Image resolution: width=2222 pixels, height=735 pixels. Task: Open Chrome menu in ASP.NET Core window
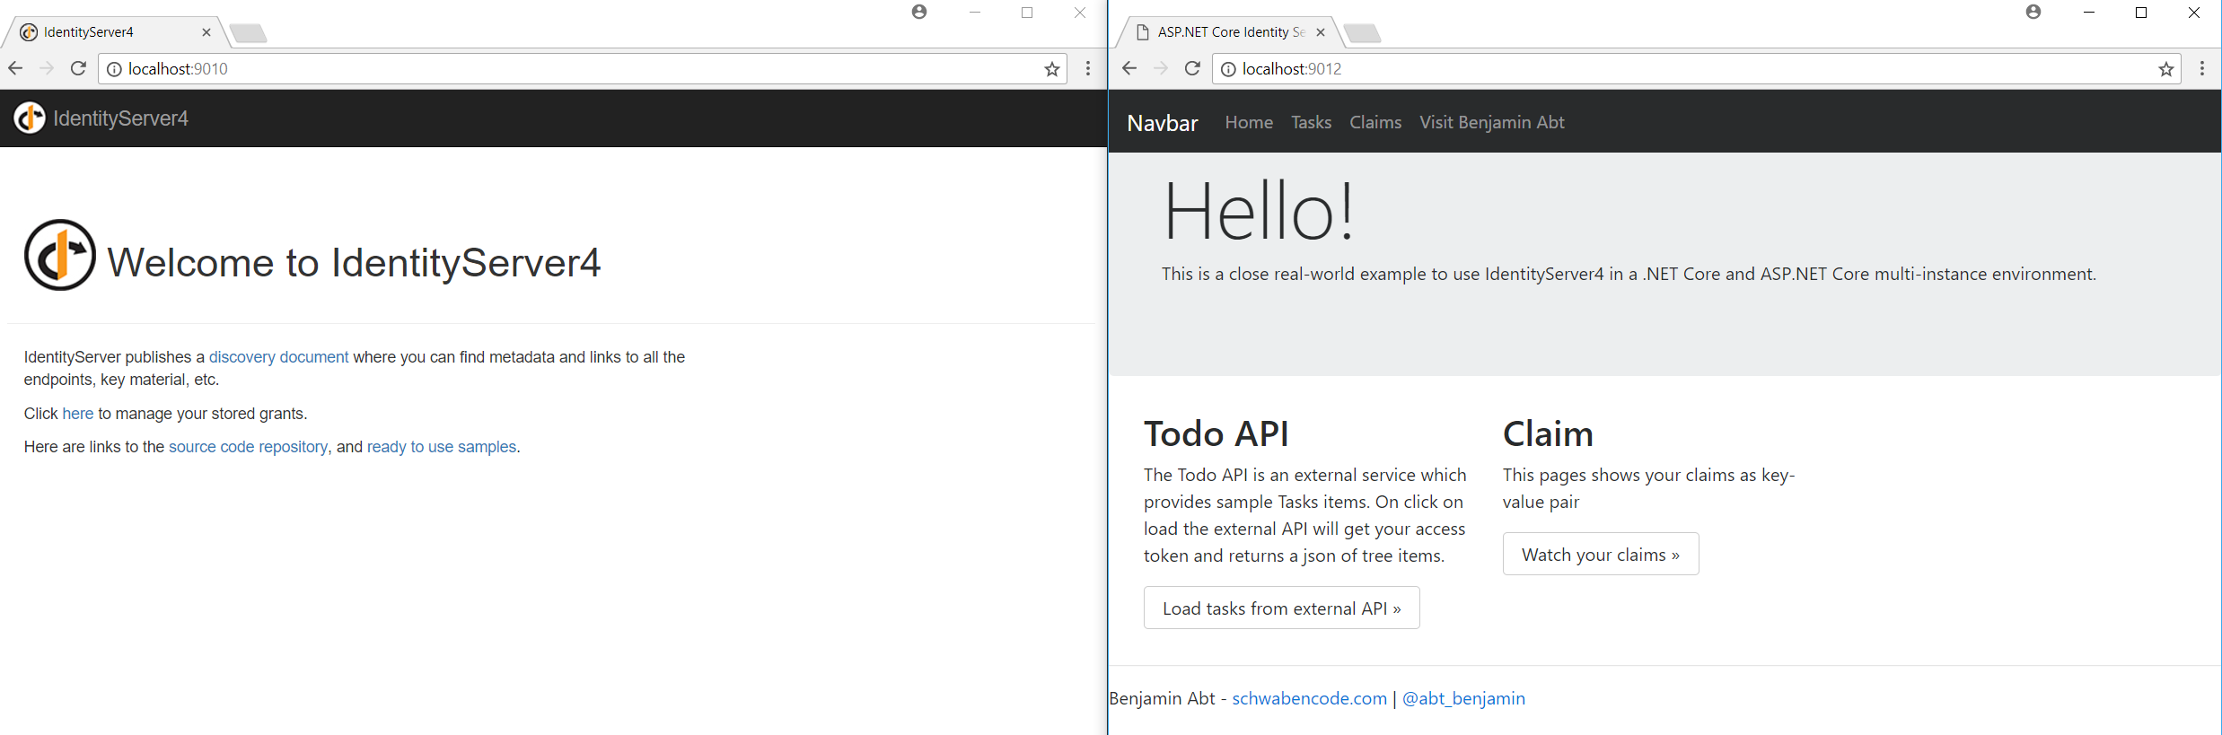pos(2202,68)
